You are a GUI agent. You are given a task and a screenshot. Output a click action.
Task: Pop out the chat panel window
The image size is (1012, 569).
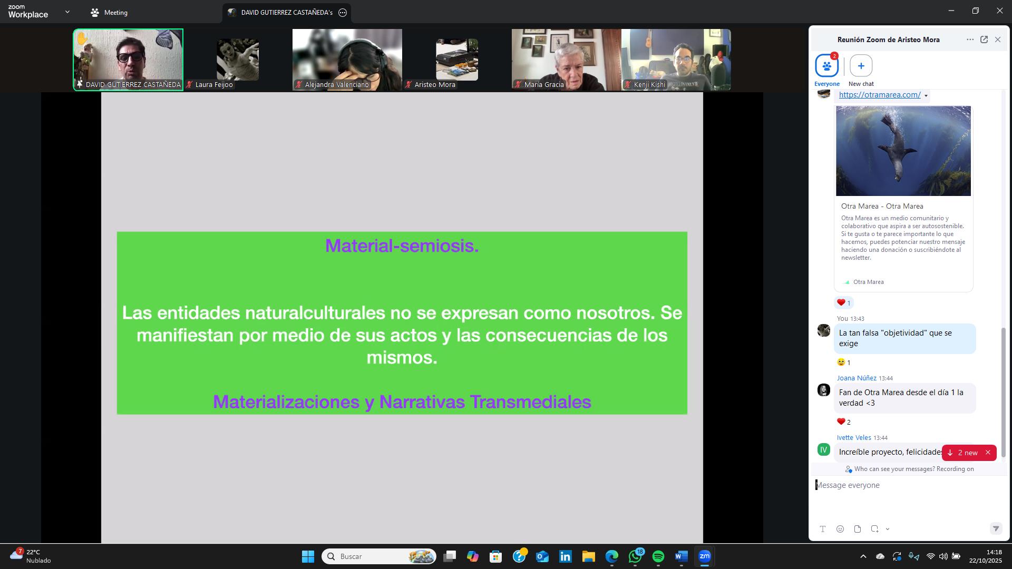(x=984, y=40)
